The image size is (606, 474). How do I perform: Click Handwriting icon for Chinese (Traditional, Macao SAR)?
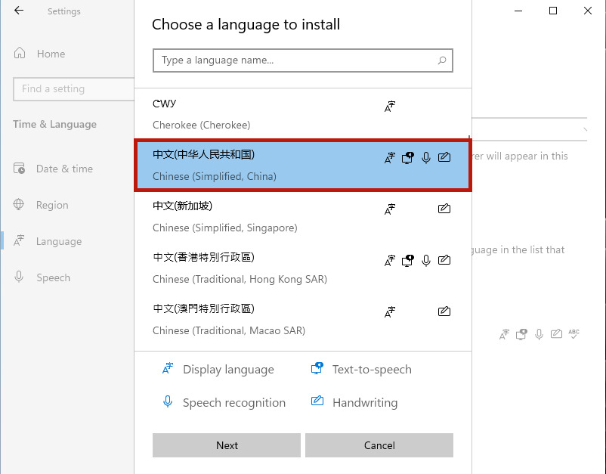tap(444, 311)
